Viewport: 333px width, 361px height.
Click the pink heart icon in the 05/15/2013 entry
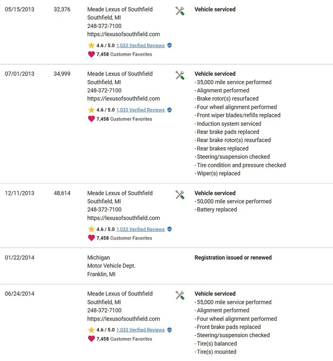click(x=91, y=54)
